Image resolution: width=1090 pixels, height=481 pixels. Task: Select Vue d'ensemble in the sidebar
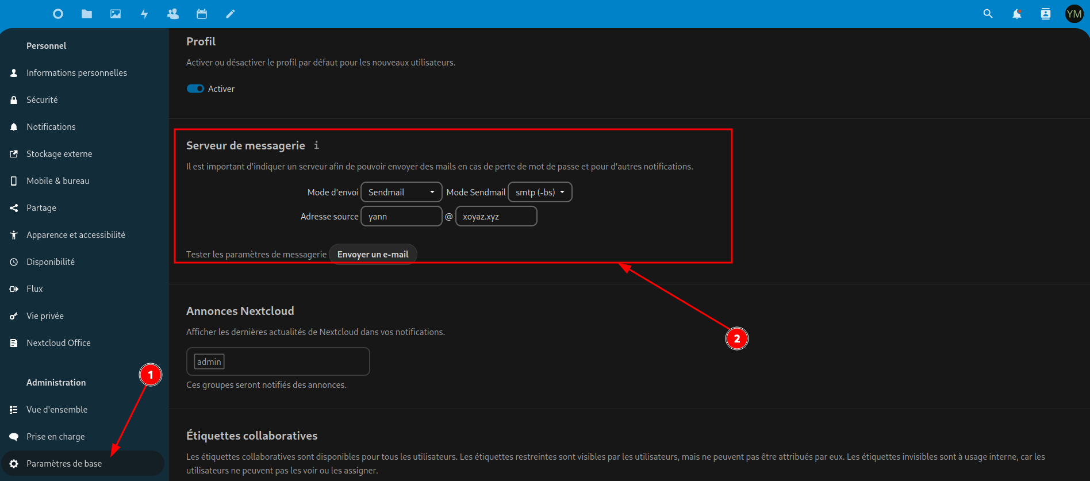57,410
